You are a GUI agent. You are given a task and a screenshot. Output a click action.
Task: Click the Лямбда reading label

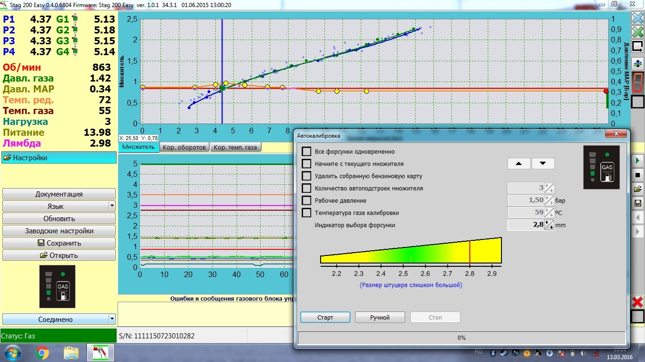(x=22, y=143)
